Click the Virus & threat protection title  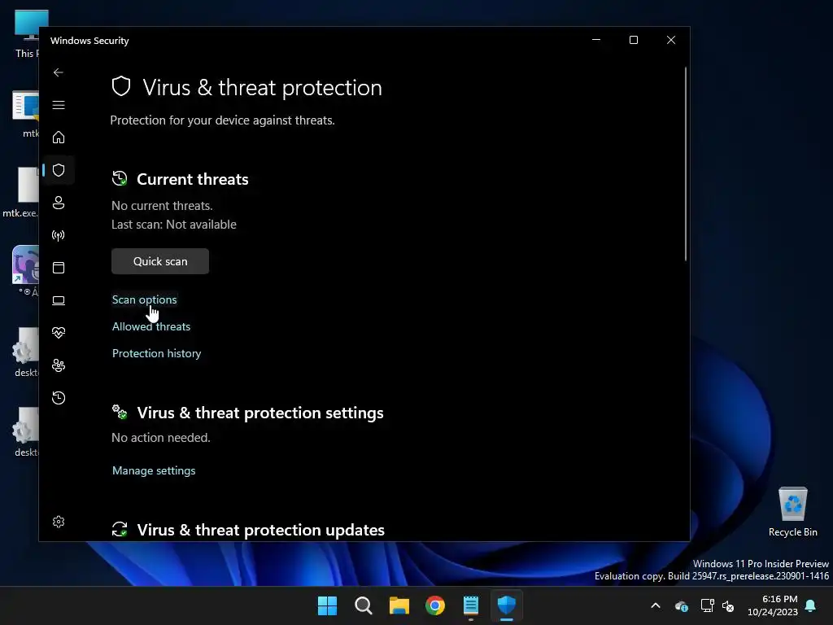(263, 88)
